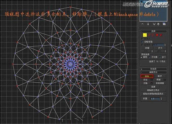Click the modifier stack list box

(x=153, y=11)
